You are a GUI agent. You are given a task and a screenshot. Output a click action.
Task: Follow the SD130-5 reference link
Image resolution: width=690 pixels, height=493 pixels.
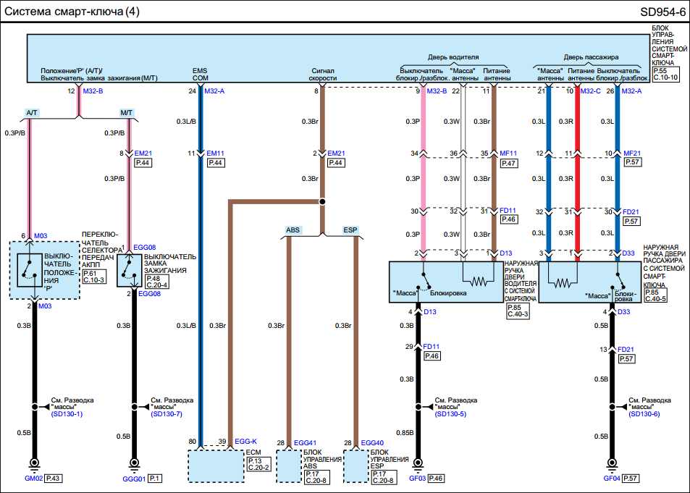451,413
